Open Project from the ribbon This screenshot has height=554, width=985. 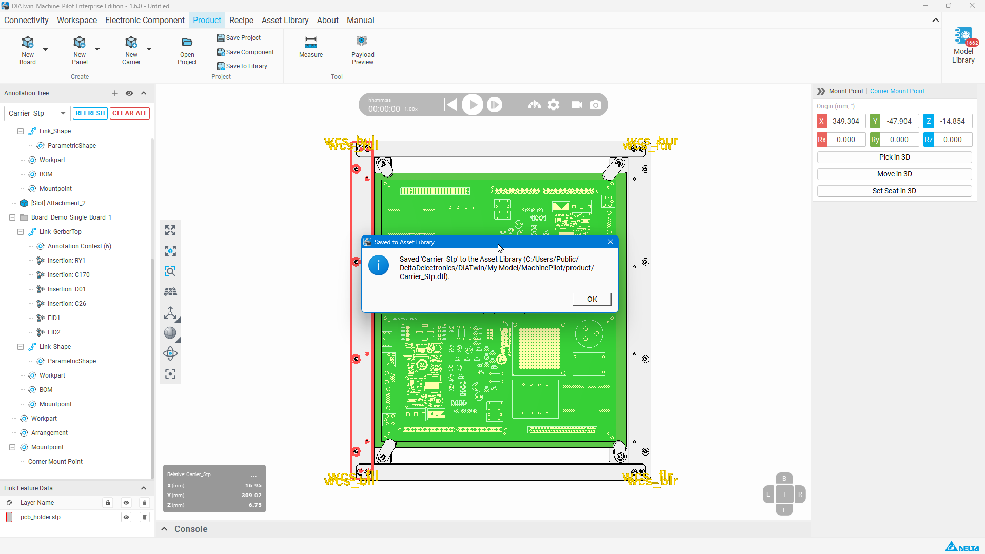point(187,51)
